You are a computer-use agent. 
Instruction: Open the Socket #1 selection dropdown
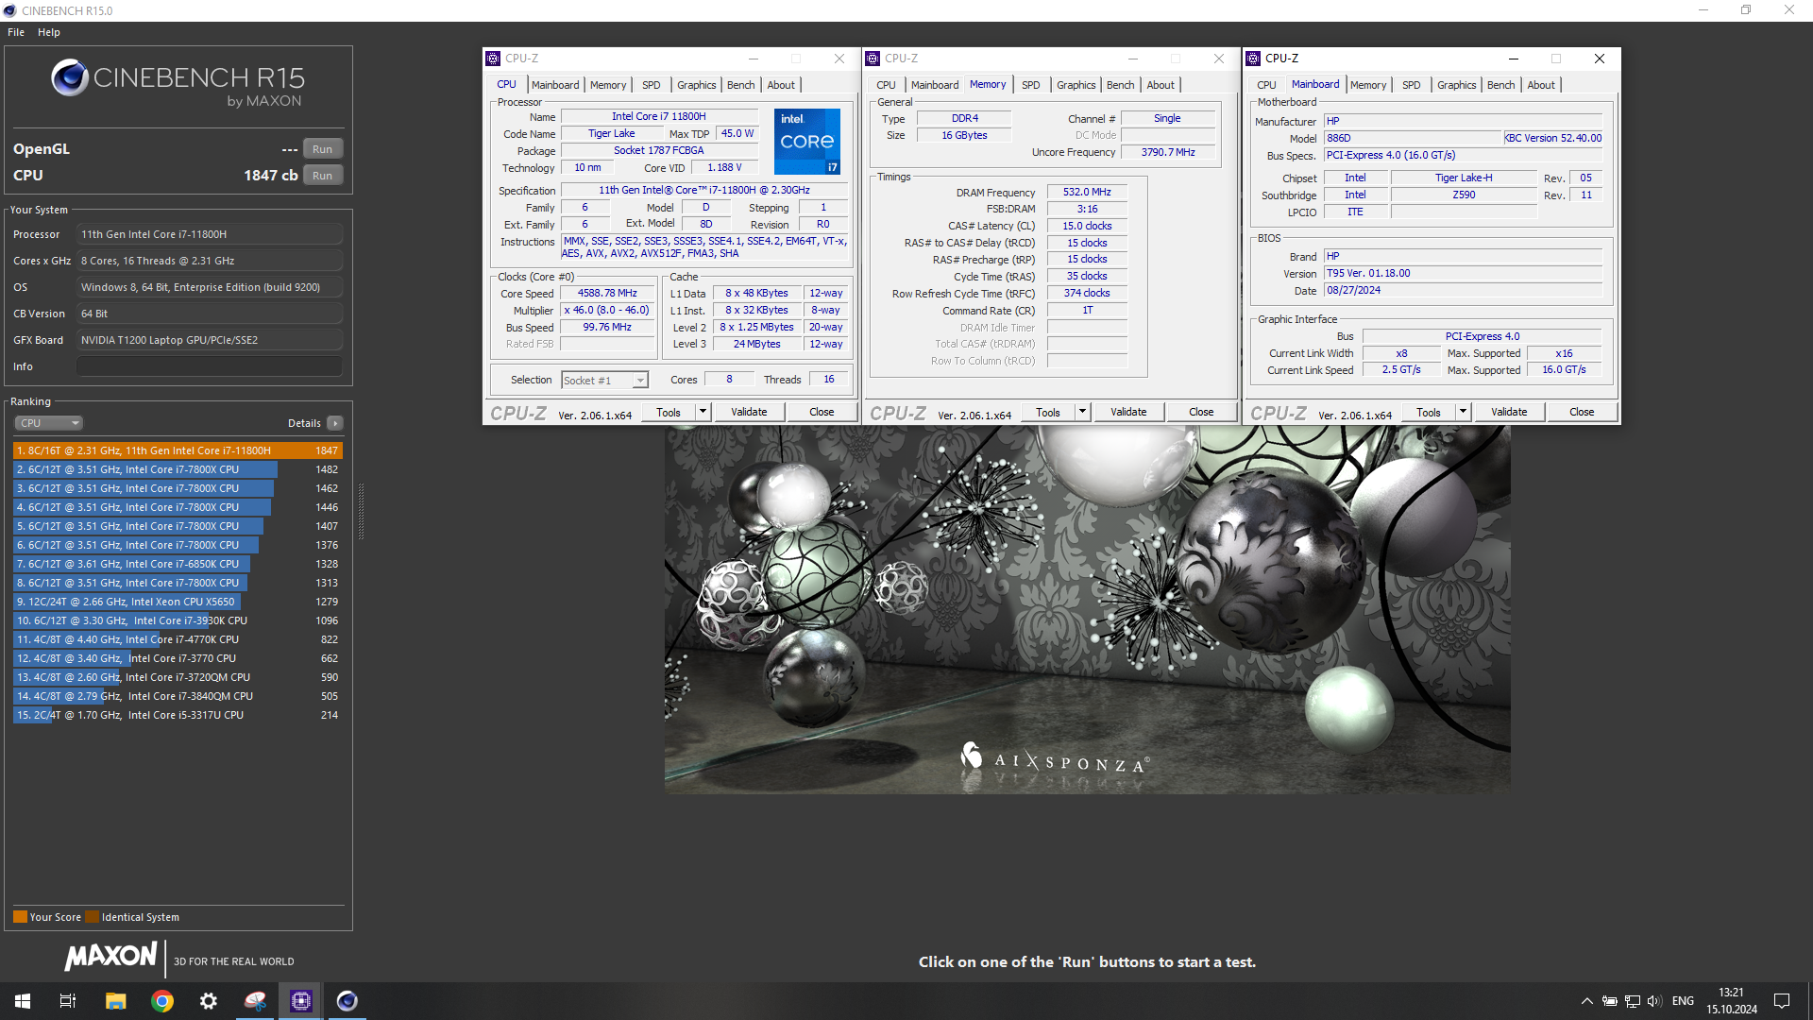click(x=604, y=381)
